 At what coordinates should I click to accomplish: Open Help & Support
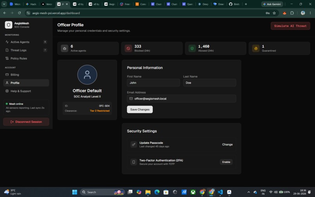tap(26, 91)
